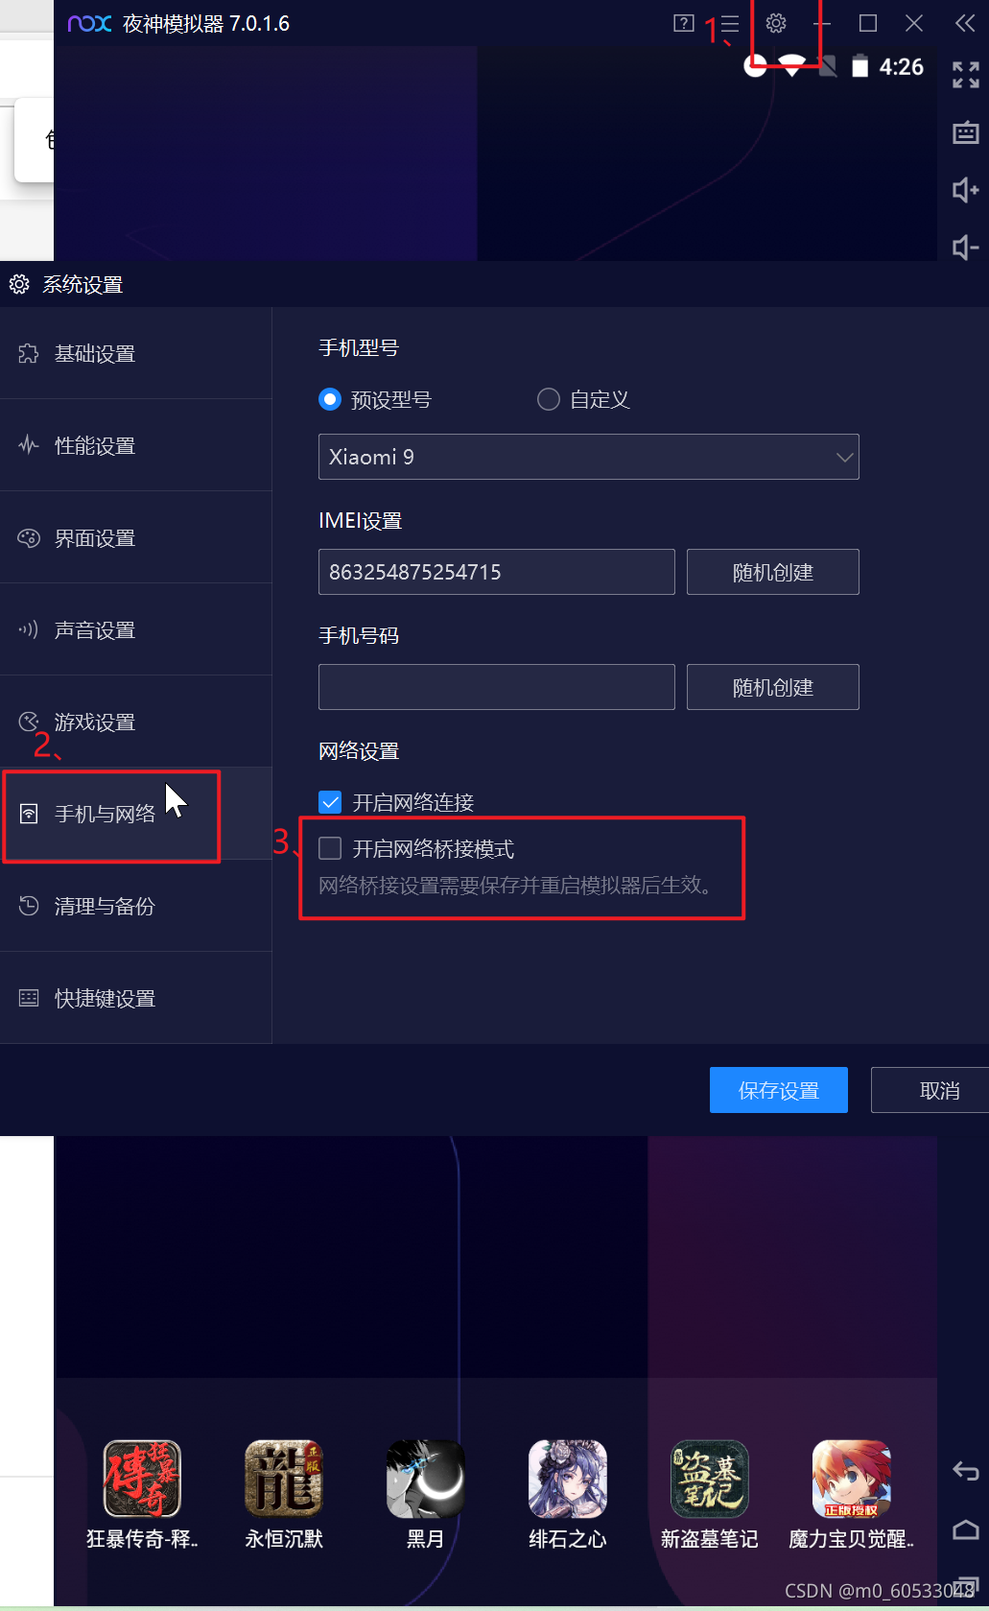Select the 自定义 radio button
The width and height of the screenshot is (989, 1611).
tap(549, 399)
